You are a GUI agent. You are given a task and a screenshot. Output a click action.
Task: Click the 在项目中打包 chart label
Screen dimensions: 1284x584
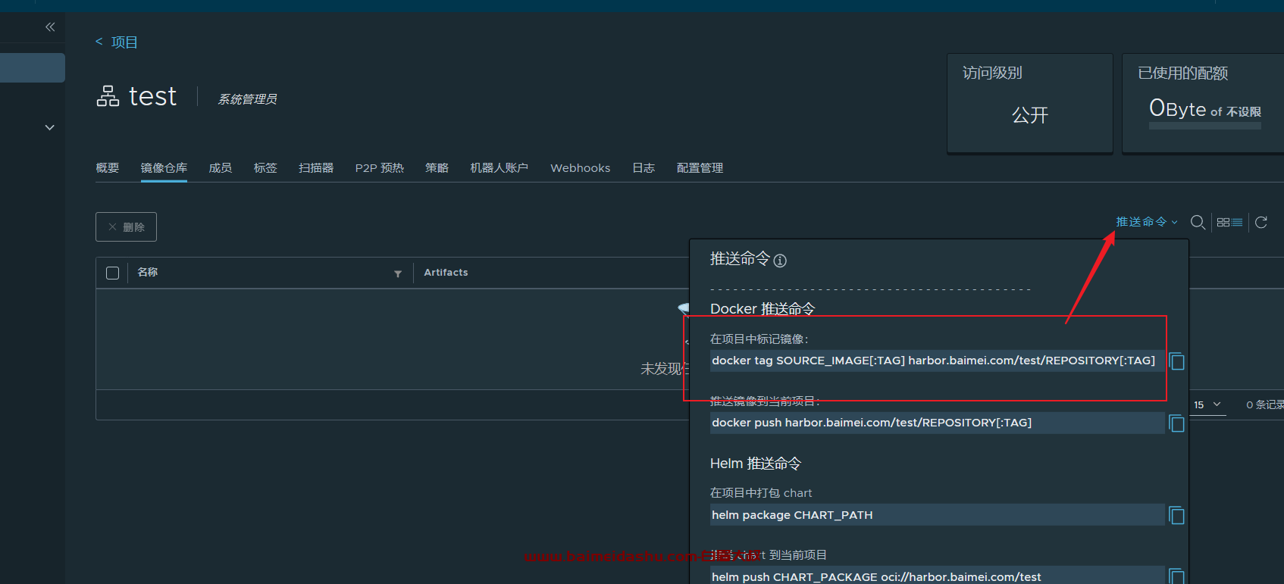[x=761, y=493]
